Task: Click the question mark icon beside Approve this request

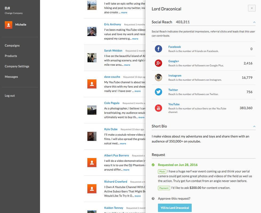Action: coord(153,199)
